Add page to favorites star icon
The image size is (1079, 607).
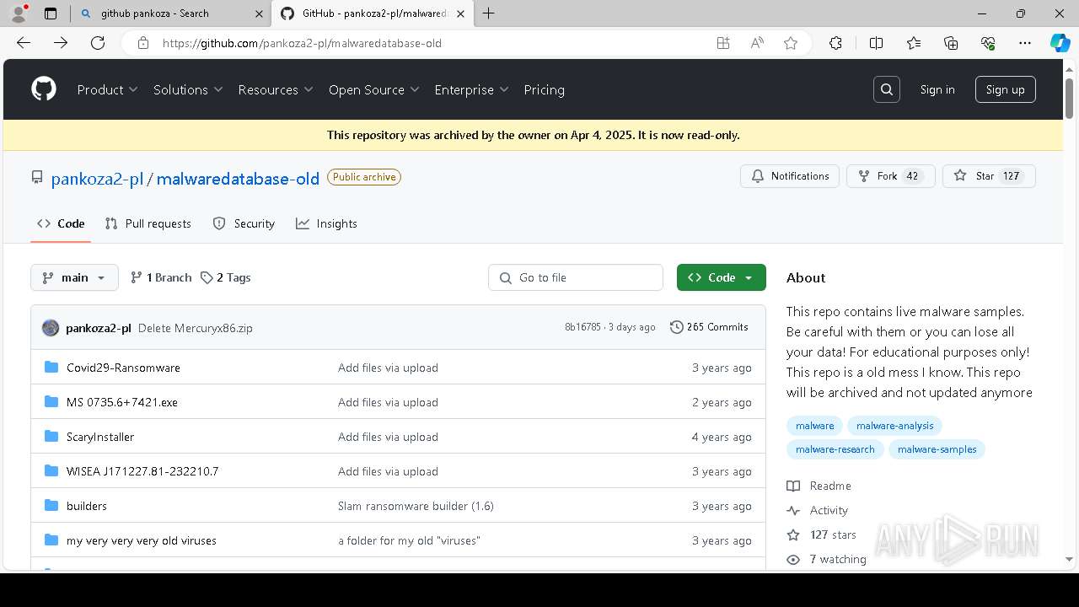[791, 43]
